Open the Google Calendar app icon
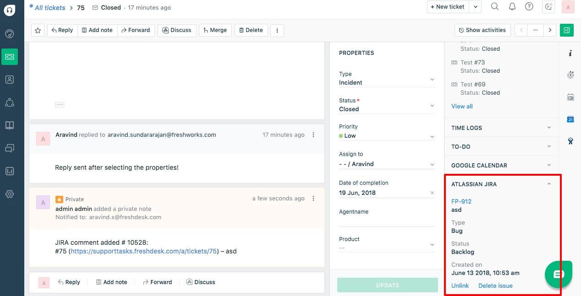 (x=570, y=119)
